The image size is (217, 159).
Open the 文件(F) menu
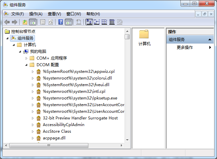pos(18,14)
